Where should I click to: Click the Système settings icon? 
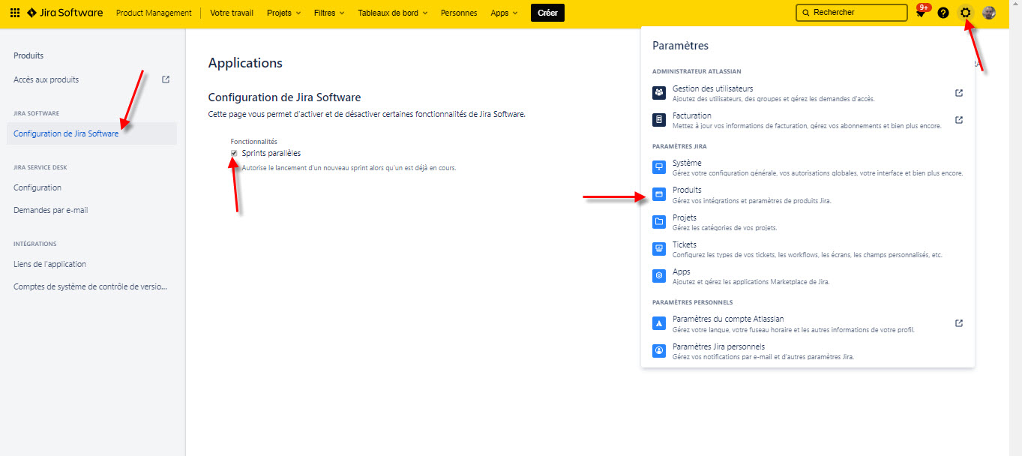tap(659, 167)
